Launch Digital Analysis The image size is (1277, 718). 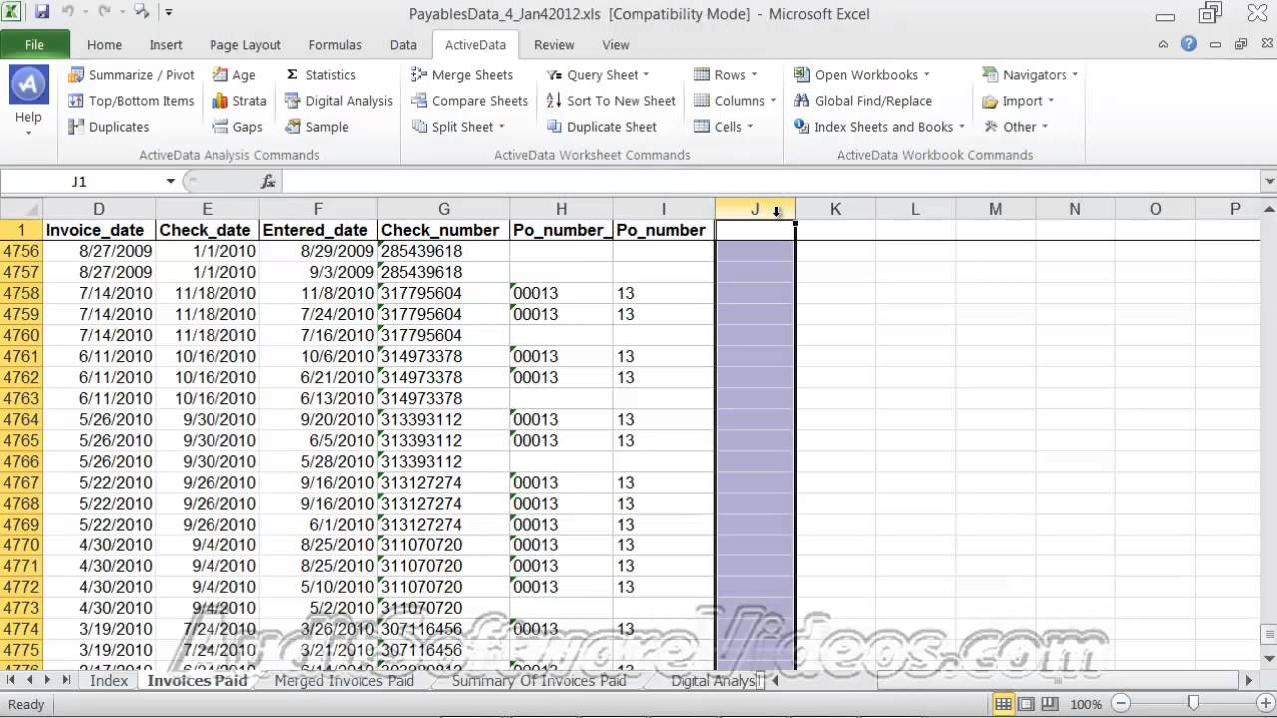point(338,101)
